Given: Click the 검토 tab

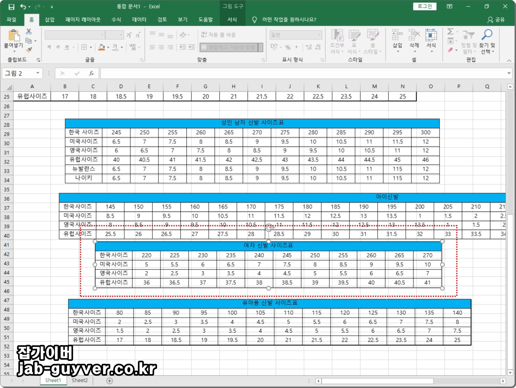Looking at the screenshot, I should 162,19.
